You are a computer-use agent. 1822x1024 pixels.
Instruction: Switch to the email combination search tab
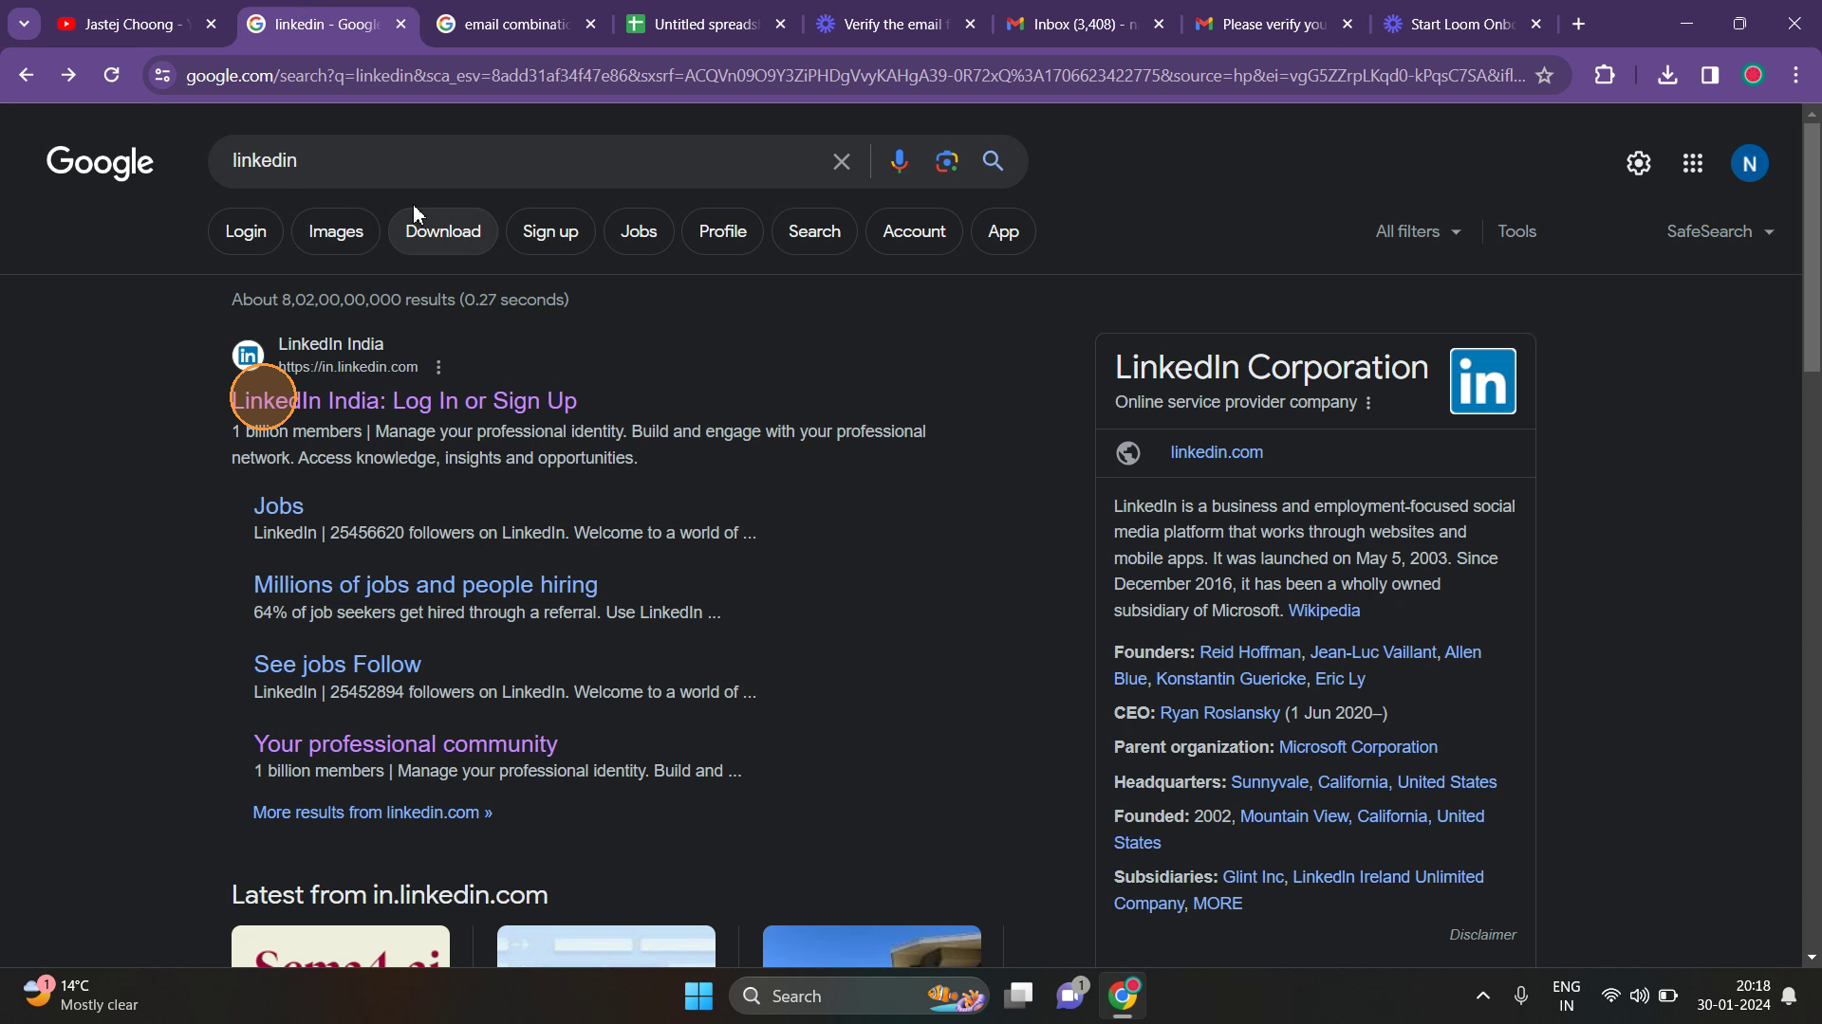[x=517, y=24]
